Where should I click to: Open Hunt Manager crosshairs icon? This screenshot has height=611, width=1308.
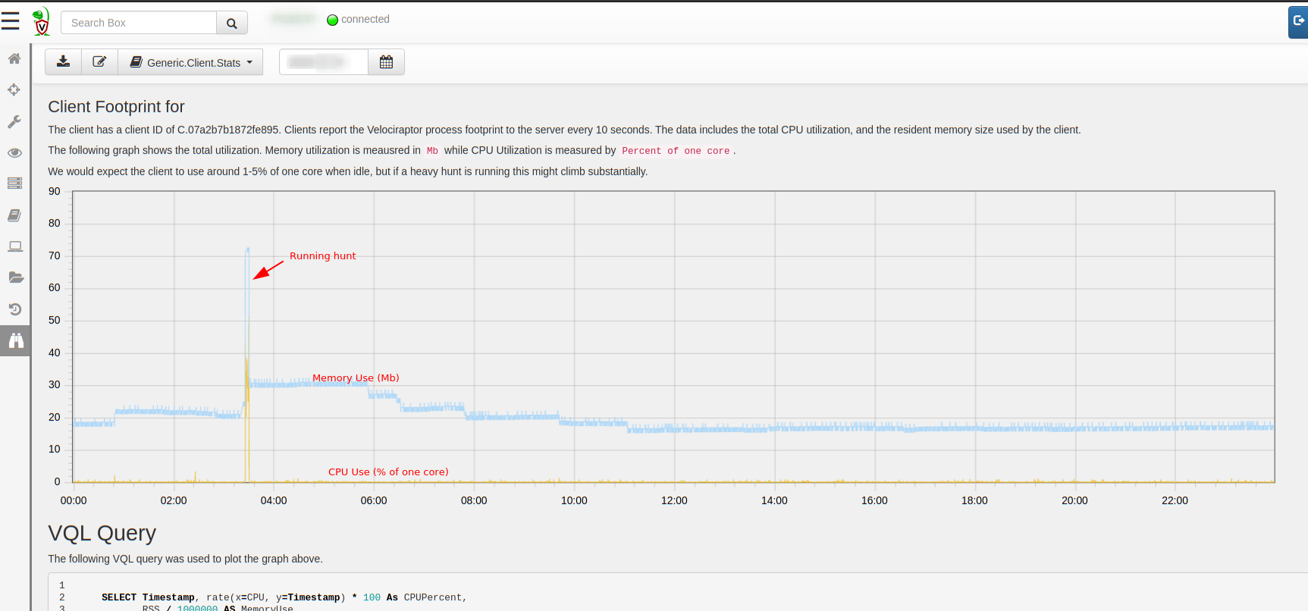(x=14, y=90)
